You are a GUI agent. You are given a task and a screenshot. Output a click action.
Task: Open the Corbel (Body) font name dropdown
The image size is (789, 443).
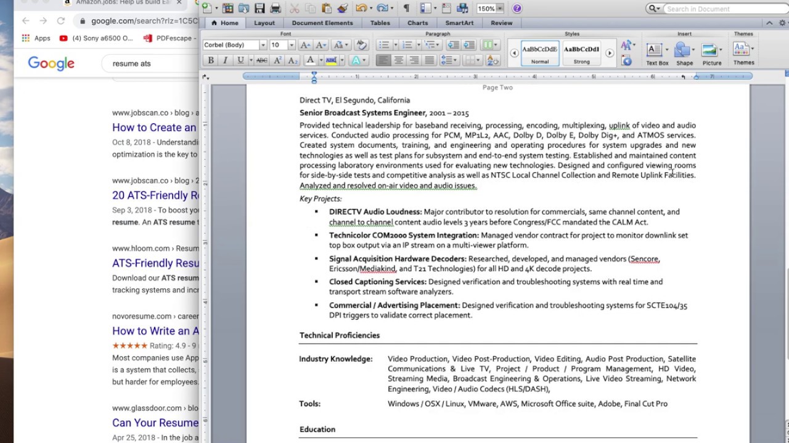click(263, 45)
